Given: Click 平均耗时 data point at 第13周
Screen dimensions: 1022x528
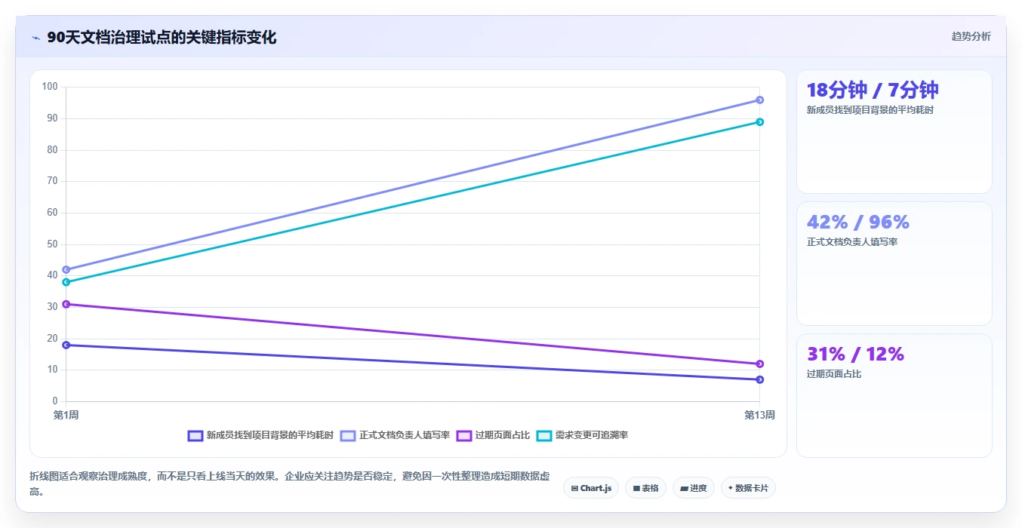Looking at the screenshot, I should click(x=759, y=379).
